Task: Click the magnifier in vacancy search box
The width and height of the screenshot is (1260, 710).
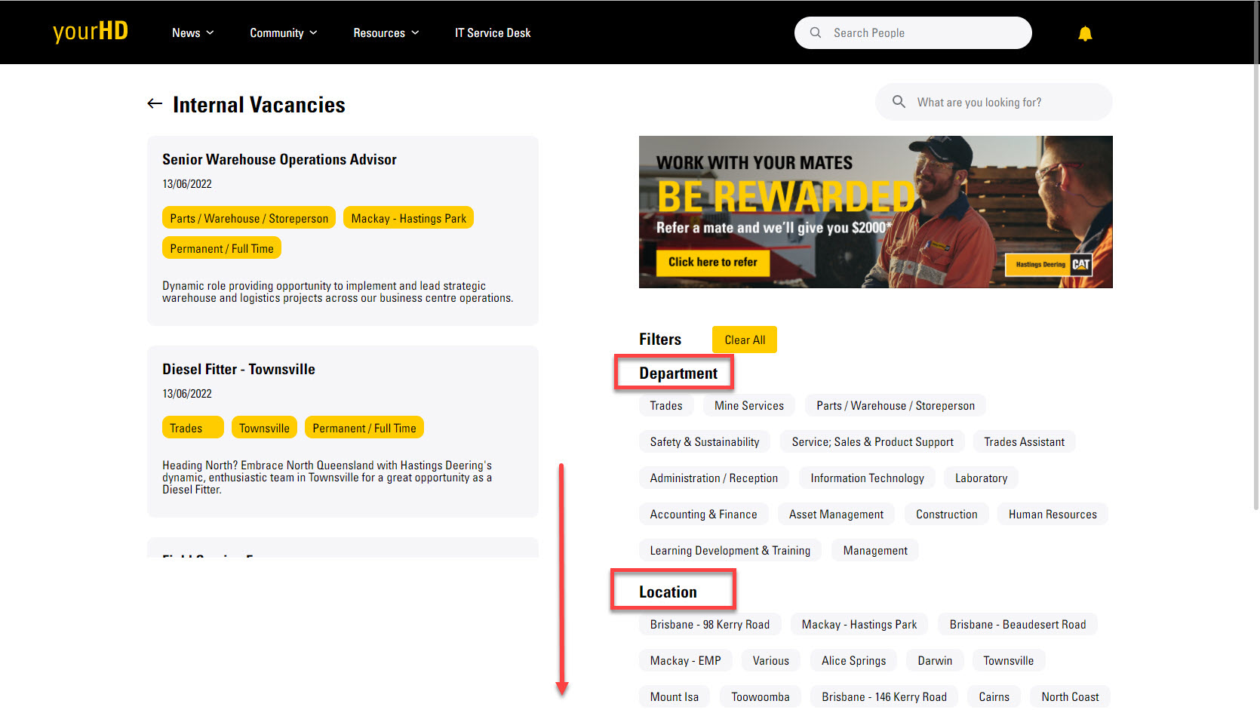Action: 899,102
